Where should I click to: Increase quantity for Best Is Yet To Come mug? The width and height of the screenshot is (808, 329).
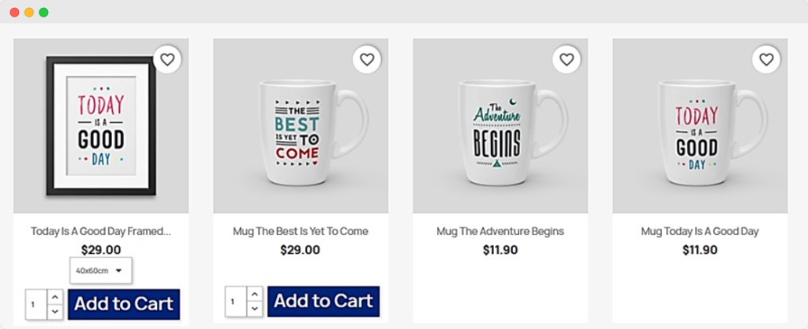tap(254, 294)
